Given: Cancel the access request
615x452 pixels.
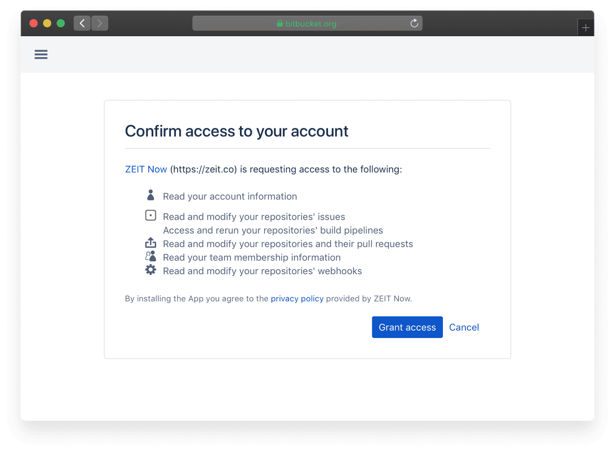Looking at the screenshot, I should [464, 327].
